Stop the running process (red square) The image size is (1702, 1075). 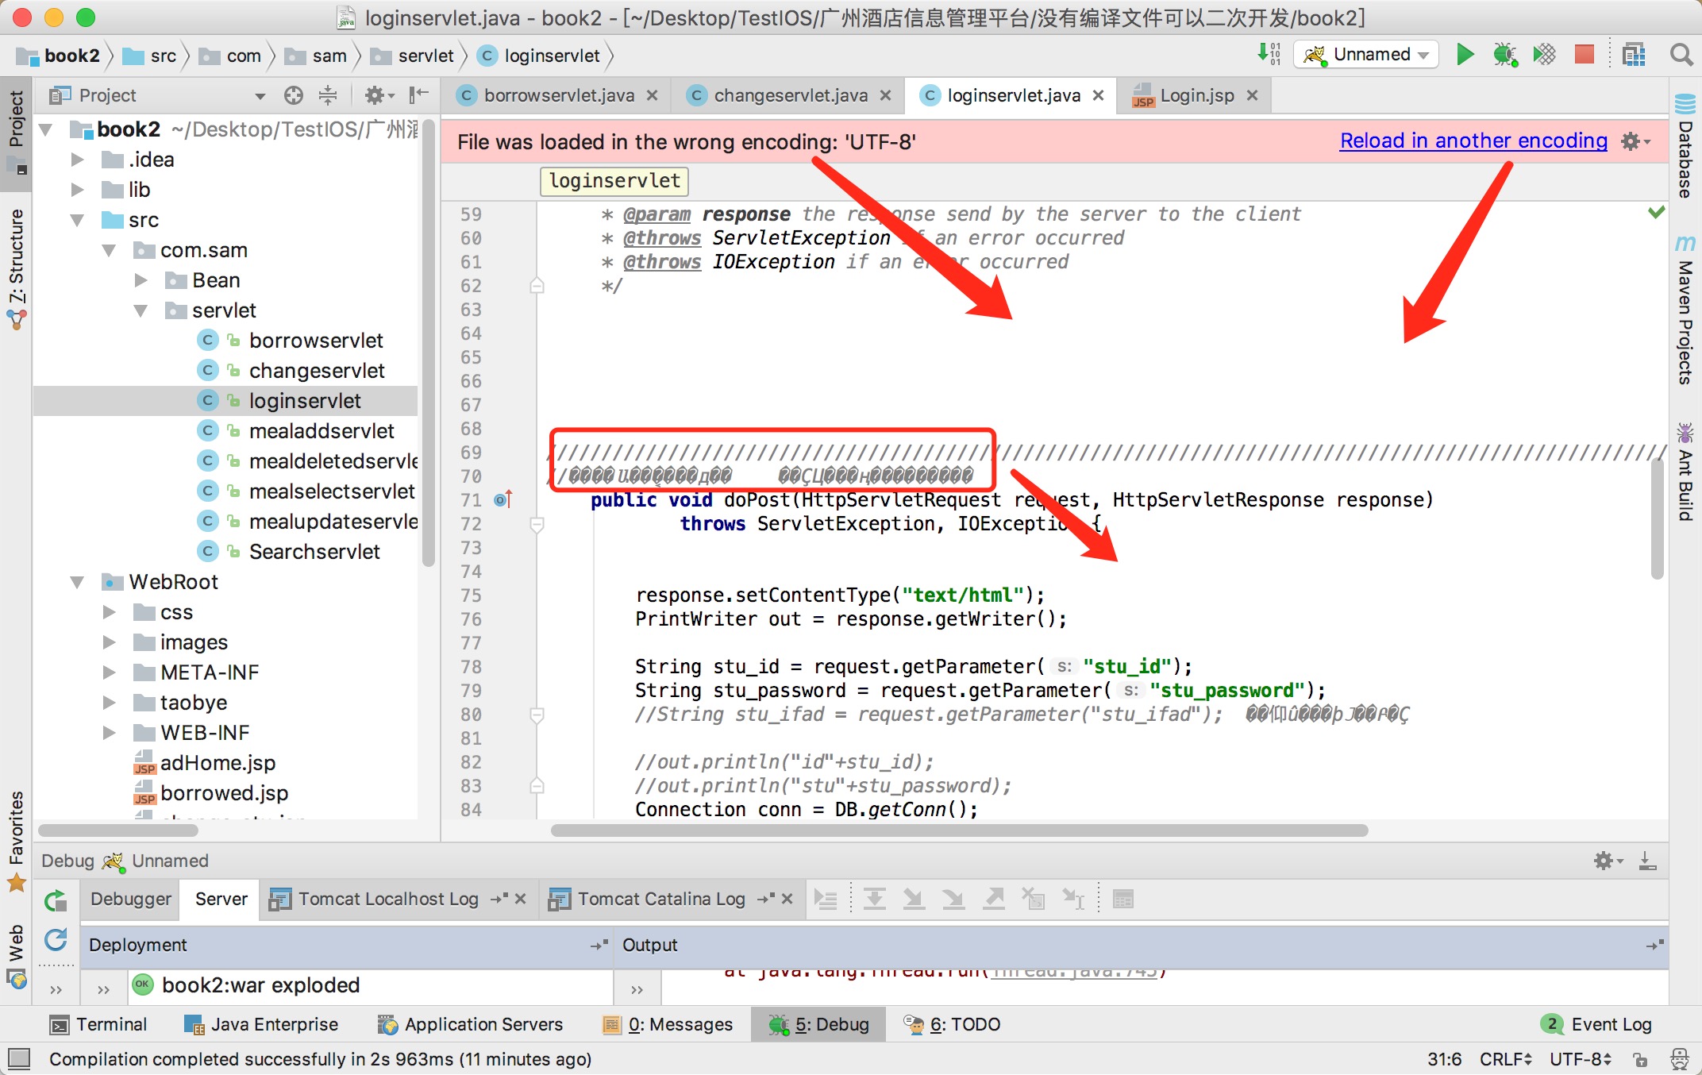(x=1584, y=55)
